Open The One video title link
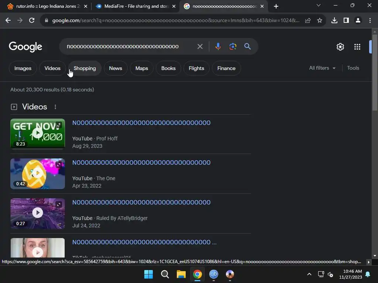This screenshot has width=378, height=283. coord(141,163)
